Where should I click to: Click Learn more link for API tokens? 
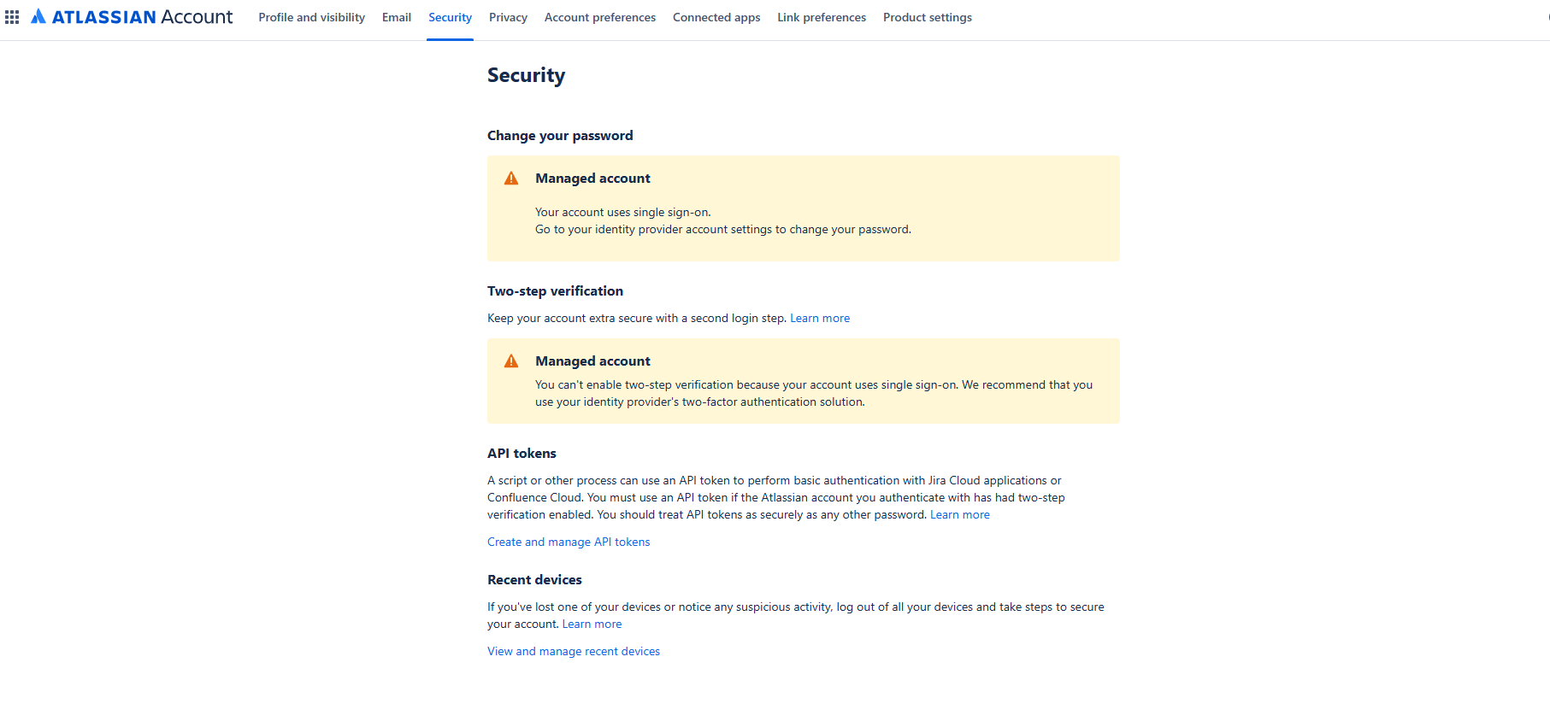[x=960, y=515]
